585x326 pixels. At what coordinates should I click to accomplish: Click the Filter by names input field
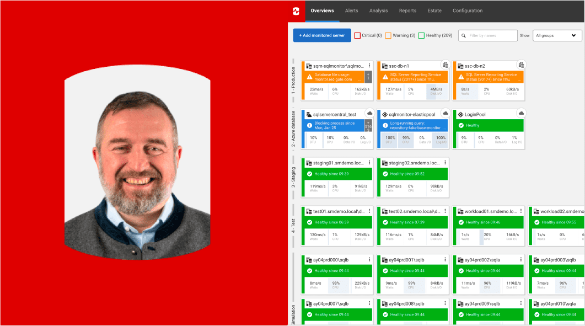(491, 35)
